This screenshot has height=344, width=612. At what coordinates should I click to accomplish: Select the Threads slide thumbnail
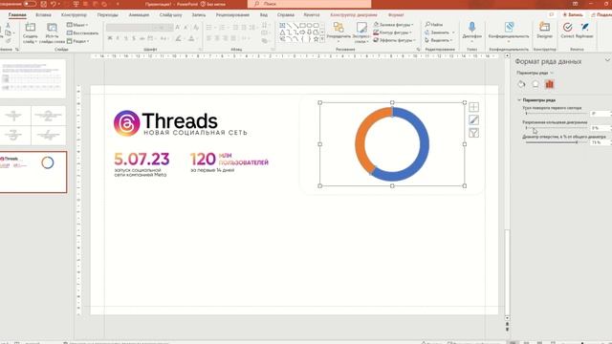33,172
